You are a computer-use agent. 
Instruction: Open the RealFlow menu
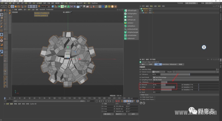95,3
